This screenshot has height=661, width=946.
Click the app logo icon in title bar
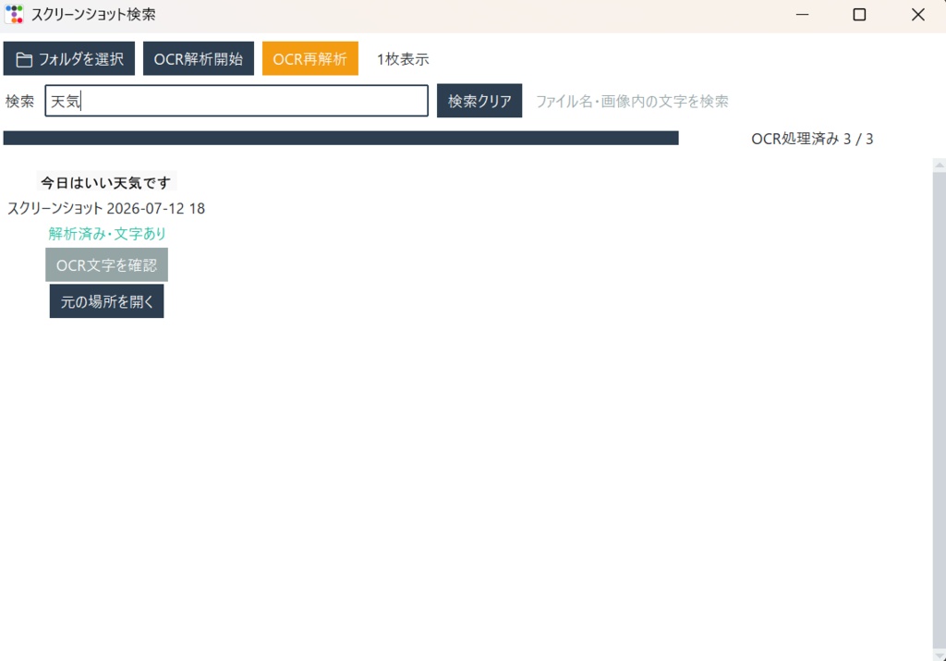pos(14,14)
